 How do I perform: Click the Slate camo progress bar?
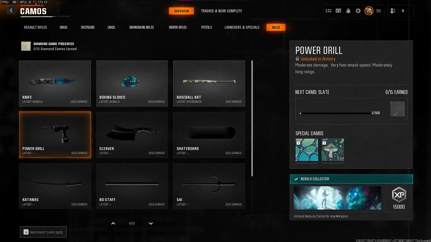335,113
